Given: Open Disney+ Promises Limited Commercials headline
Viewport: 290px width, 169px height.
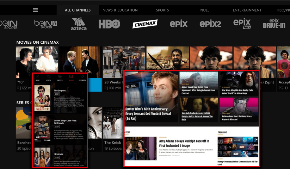Looking at the screenshot, I should click(x=237, y=163).
